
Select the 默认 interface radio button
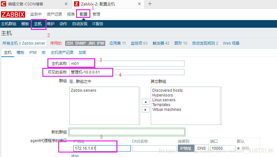coord(239,148)
